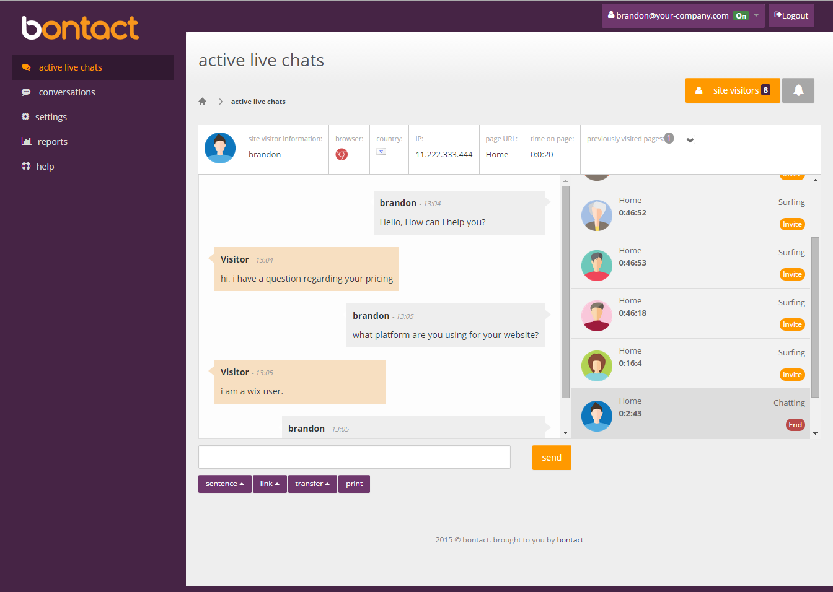Click the active live chats breadcrumb text
The height and width of the screenshot is (592, 833).
click(258, 102)
